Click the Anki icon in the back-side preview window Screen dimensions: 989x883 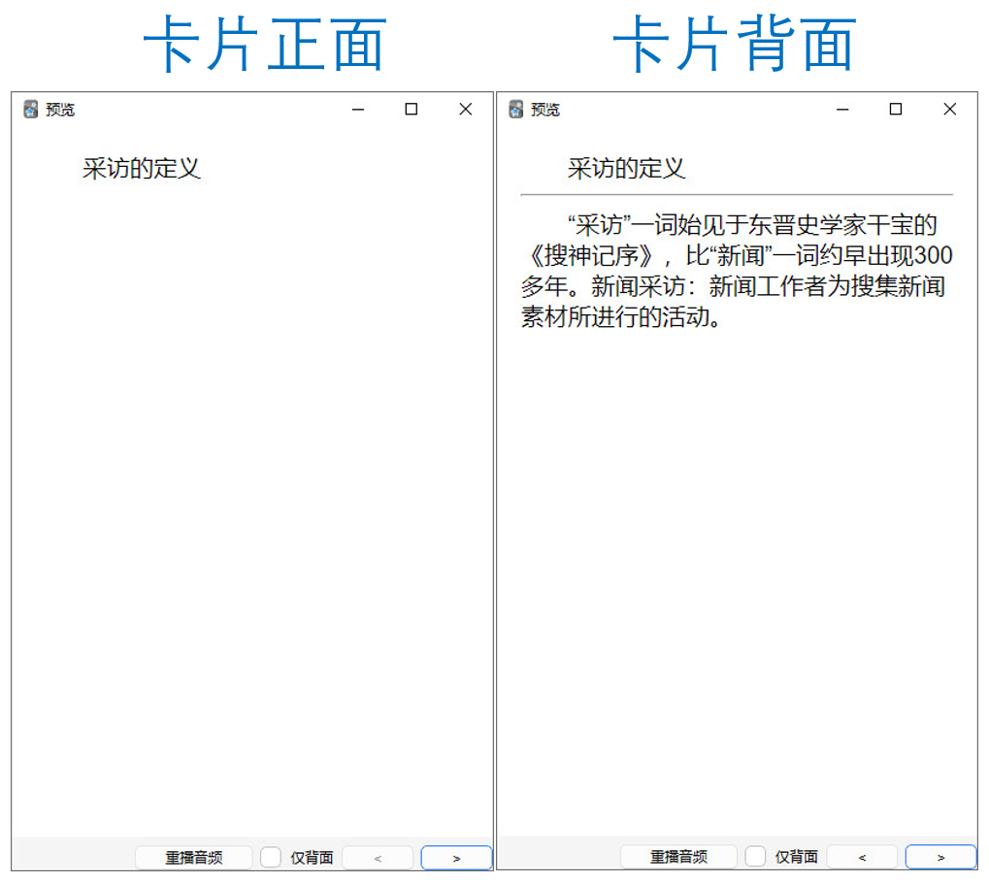(x=516, y=110)
